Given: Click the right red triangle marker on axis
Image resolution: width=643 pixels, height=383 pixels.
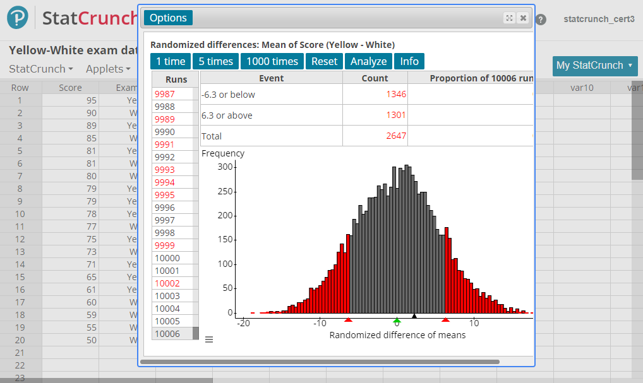Looking at the screenshot, I should click(445, 321).
